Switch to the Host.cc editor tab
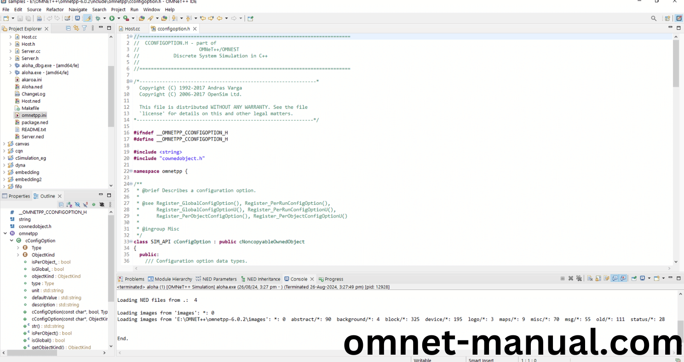 132,28
